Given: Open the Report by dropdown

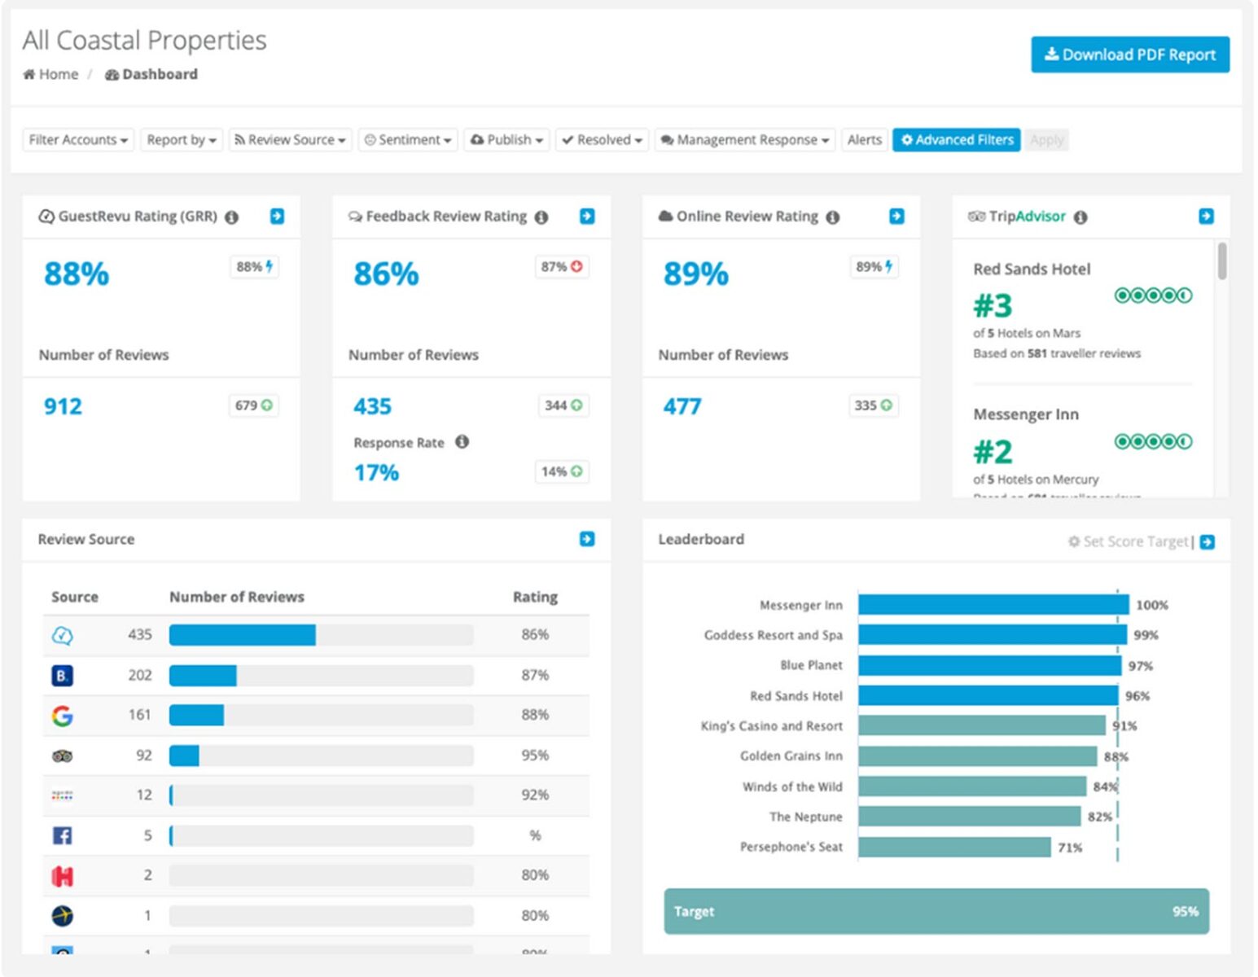Looking at the screenshot, I should (x=181, y=140).
